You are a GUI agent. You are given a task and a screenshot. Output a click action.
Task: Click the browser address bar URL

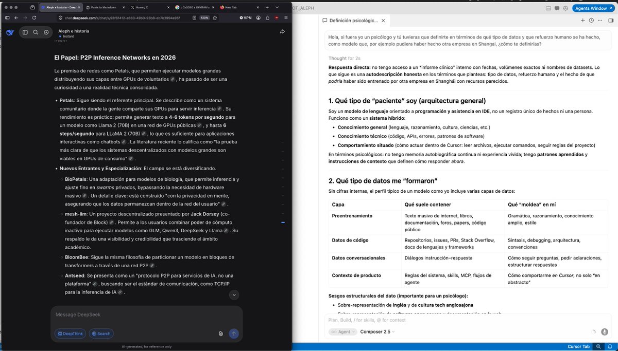coord(122,17)
